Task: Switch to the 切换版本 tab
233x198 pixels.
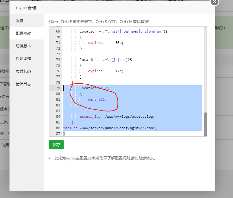Action: click(x=27, y=46)
